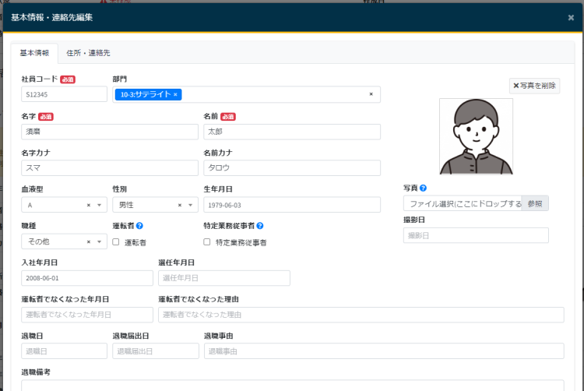
Task: Click help icon next to 特定業務従事者 label
Action: [260, 226]
